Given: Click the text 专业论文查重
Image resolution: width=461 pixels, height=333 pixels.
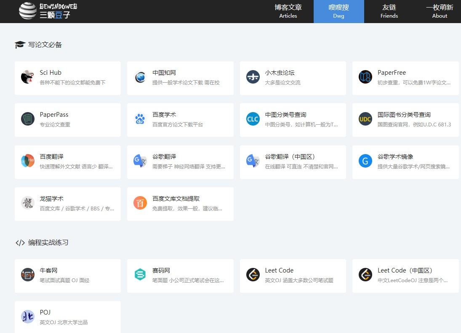Looking at the screenshot, I should pos(55,125).
